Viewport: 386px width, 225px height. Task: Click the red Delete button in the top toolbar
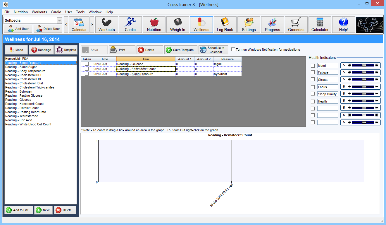click(x=150, y=50)
